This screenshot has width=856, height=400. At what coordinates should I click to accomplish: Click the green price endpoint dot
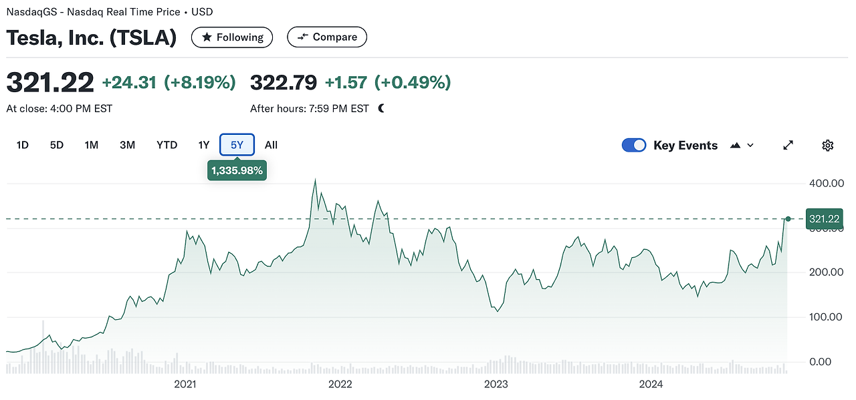coord(788,219)
